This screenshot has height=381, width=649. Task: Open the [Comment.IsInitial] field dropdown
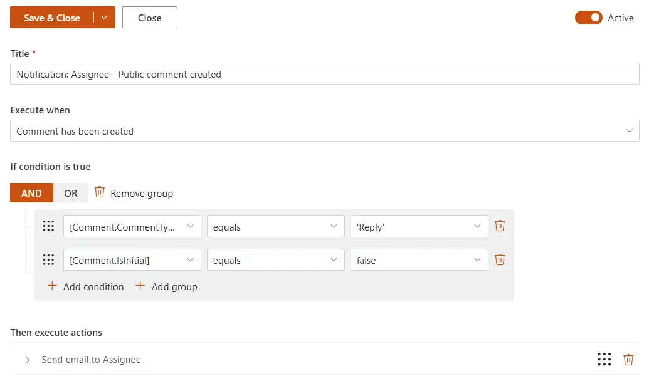[132, 260]
